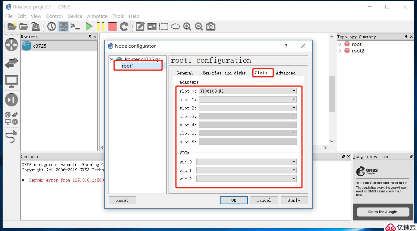Screen dimensions: 417x231
Task: Expand root1 in Topology Summary
Action: pos(340,44)
